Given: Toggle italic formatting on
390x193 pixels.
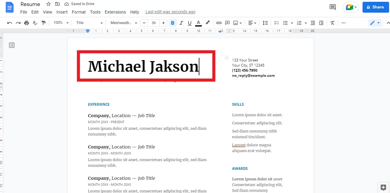Looking at the screenshot, I should tap(181, 23).
